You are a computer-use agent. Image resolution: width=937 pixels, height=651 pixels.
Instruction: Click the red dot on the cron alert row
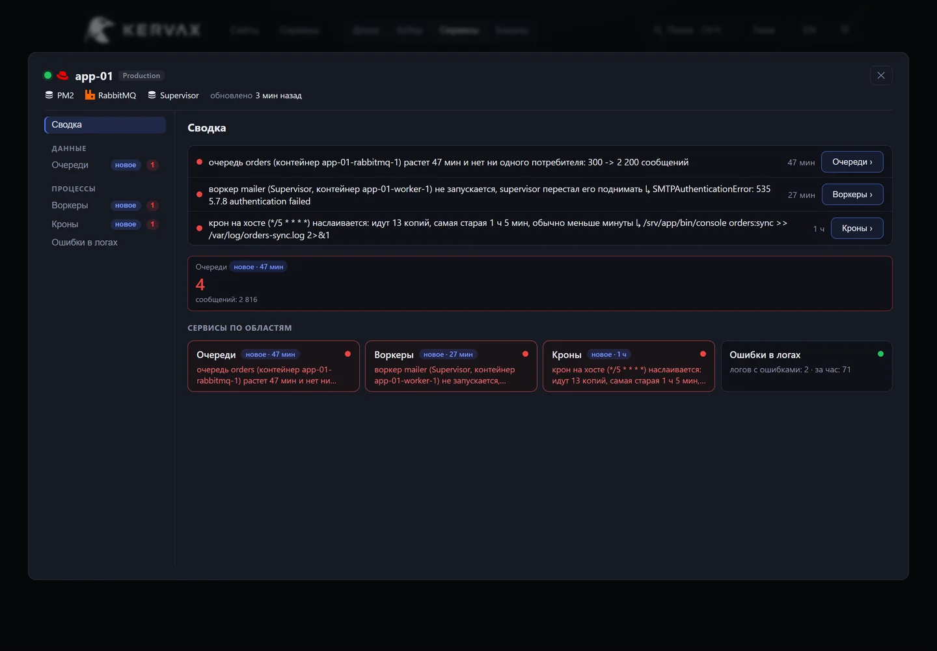pos(199,229)
